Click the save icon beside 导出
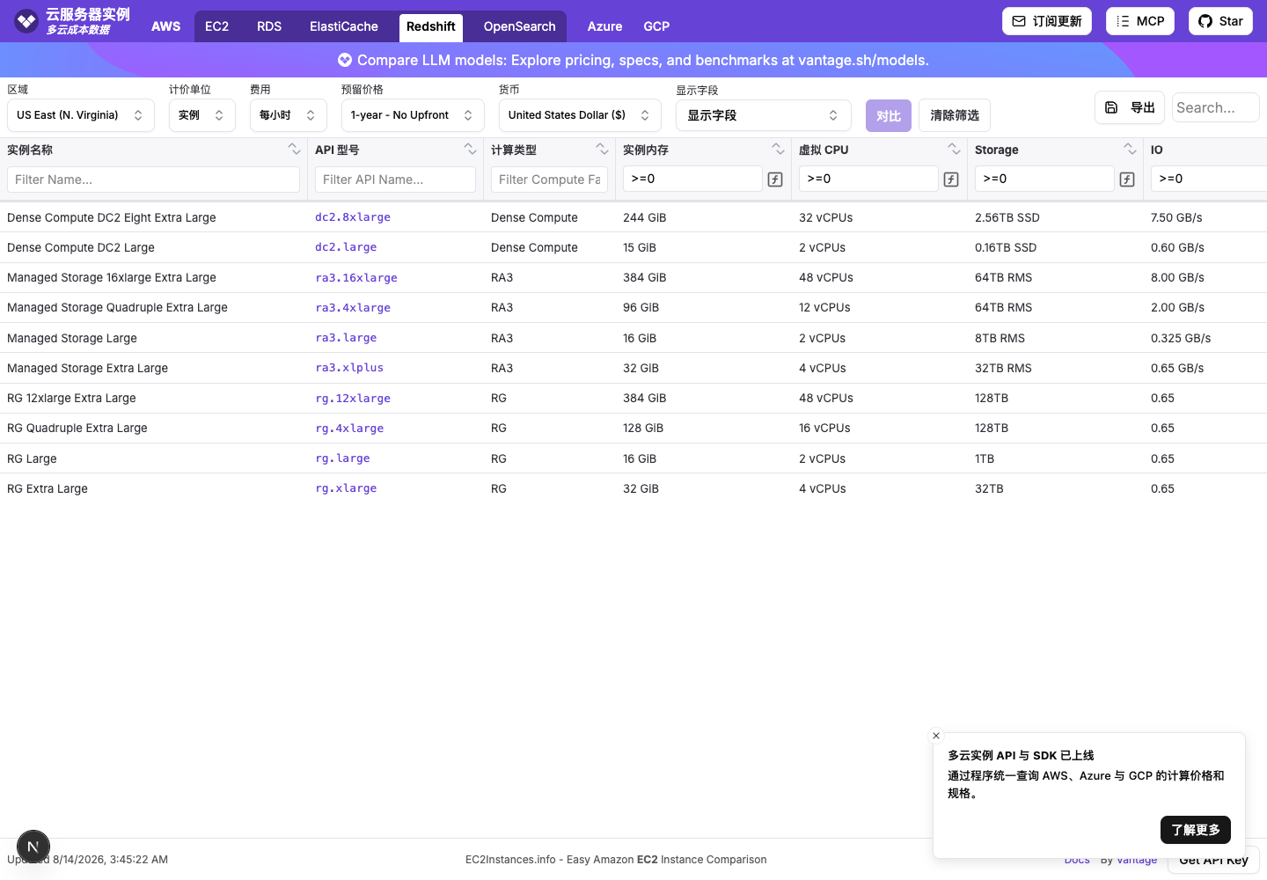Screen dimensions: 1267x880 (1111, 107)
